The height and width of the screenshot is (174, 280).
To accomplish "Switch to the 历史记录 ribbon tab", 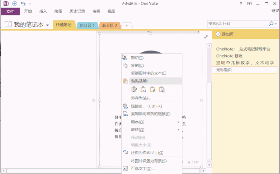I will 77,11.
